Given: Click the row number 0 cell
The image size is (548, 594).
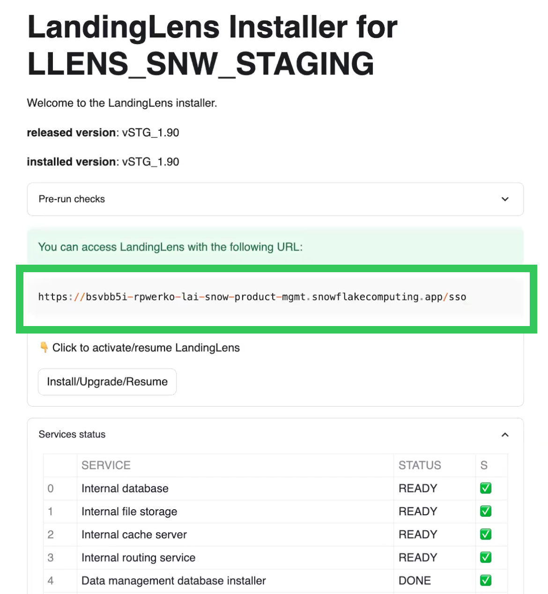Looking at the screenshot, I should (51, 488).
